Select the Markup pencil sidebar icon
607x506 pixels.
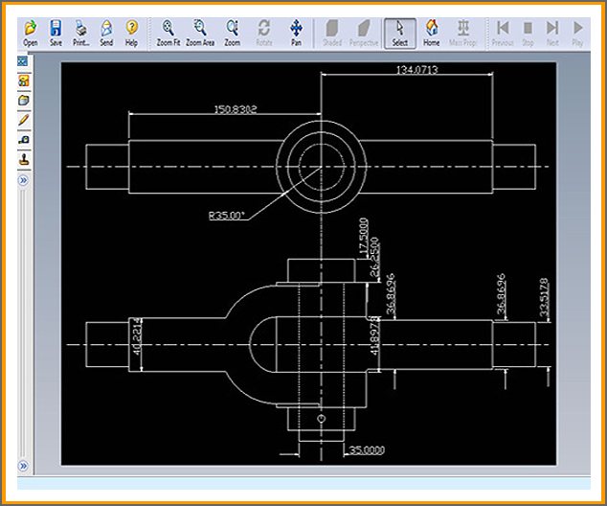(24, 120)
